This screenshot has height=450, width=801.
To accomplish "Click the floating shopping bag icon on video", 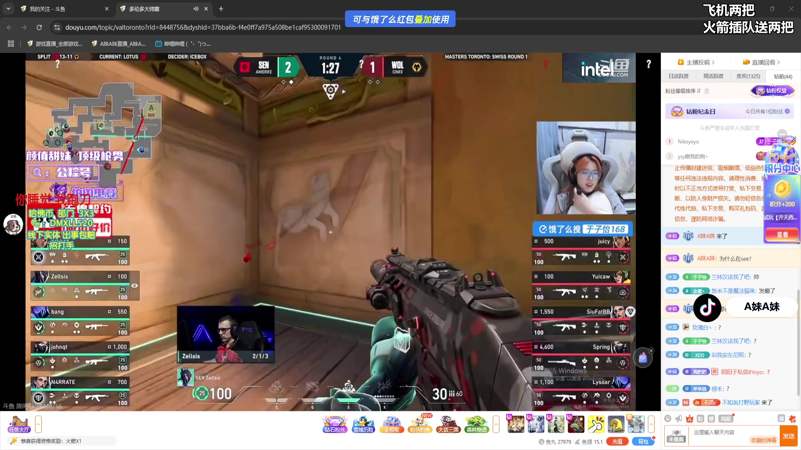I will click(642, 358).
